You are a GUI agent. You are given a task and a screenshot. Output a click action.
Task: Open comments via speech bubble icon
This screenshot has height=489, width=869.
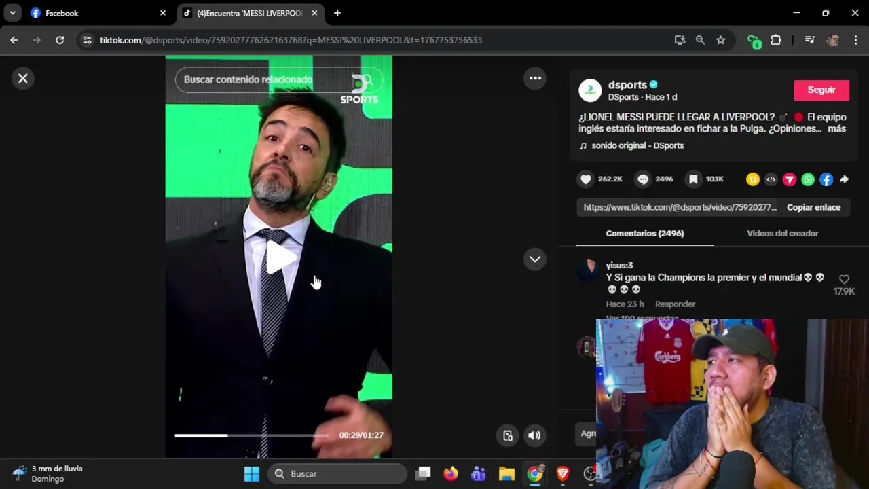pos(643,179)
